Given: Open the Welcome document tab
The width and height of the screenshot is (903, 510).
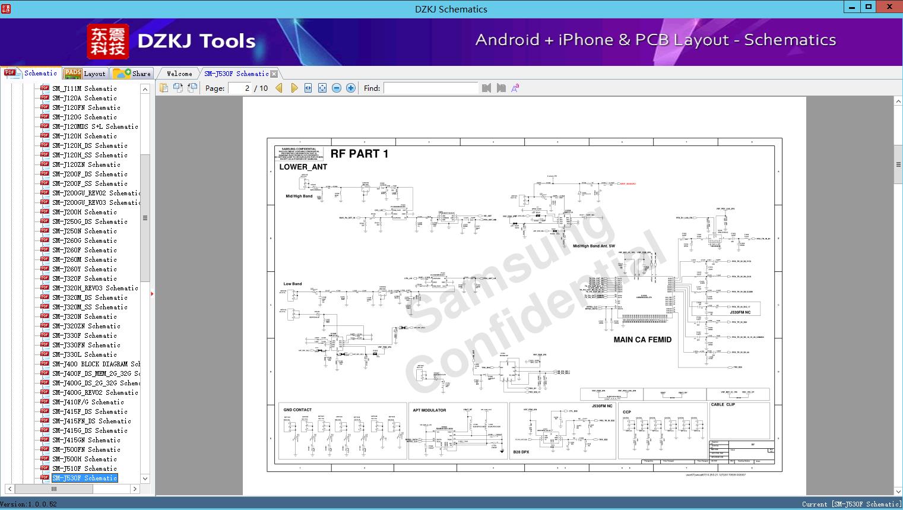Looking at the screenshot, I should tap(179, 74).
